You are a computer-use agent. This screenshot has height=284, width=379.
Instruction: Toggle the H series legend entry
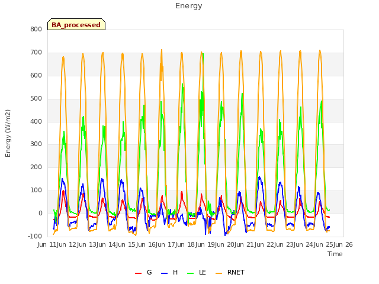pos(169,272)
